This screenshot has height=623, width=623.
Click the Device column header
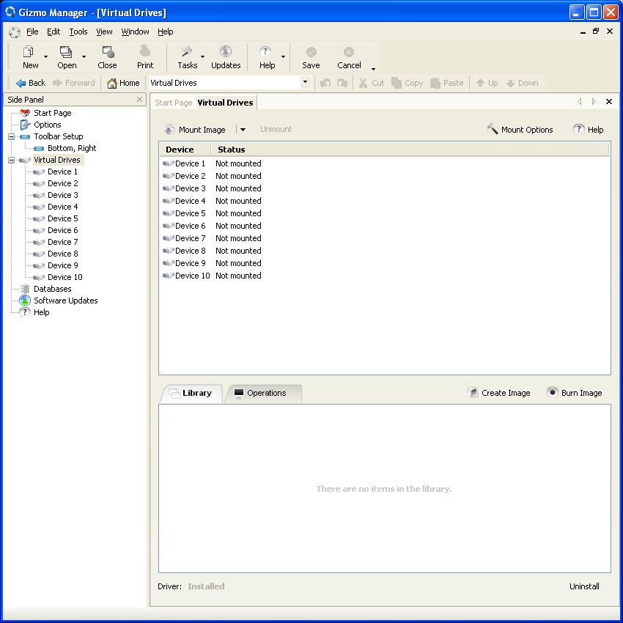pos(185,150)
